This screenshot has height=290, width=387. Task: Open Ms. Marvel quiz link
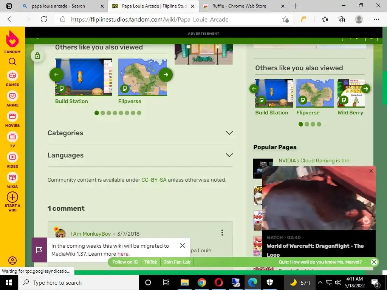(x=320, y=262)
